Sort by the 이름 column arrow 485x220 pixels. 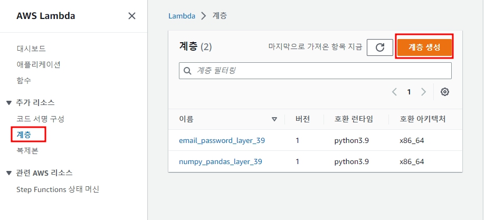coord(274,119)
